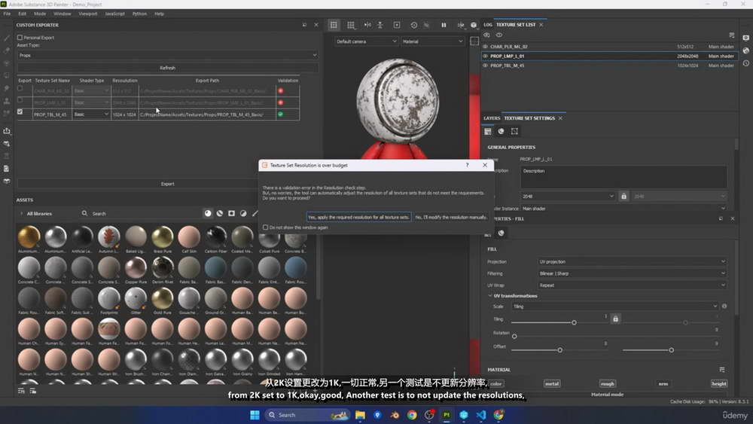This screenshot has width=753, height=424.
Task: Open the Texture Set List settings menu icon
Action: click(731, 35)
